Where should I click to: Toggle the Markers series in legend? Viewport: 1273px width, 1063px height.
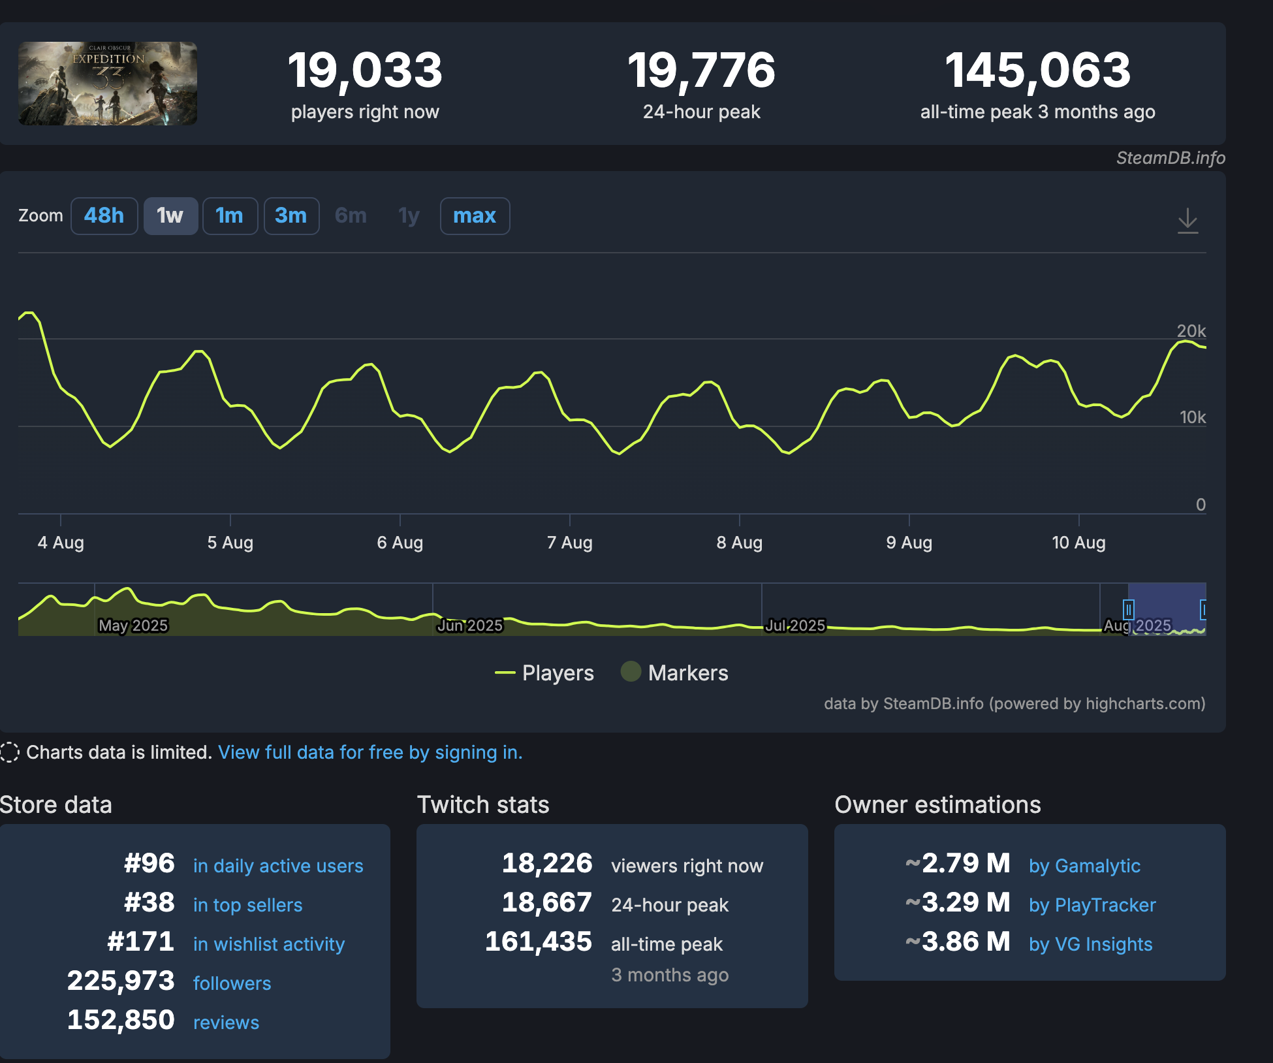(x=674, y=673)
